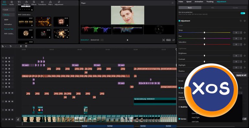The width and height of the screenshot is (249, 128).
Task: Click the focus frame icon beside Ratio
Action: (x=163, y=40)
